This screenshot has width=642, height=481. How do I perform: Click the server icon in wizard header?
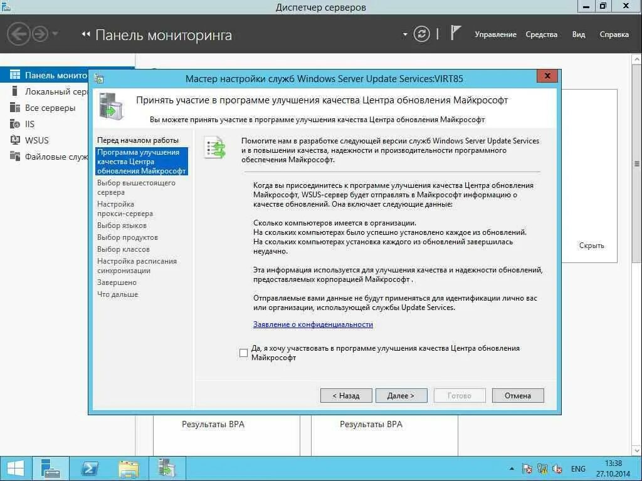pos(111,106)
